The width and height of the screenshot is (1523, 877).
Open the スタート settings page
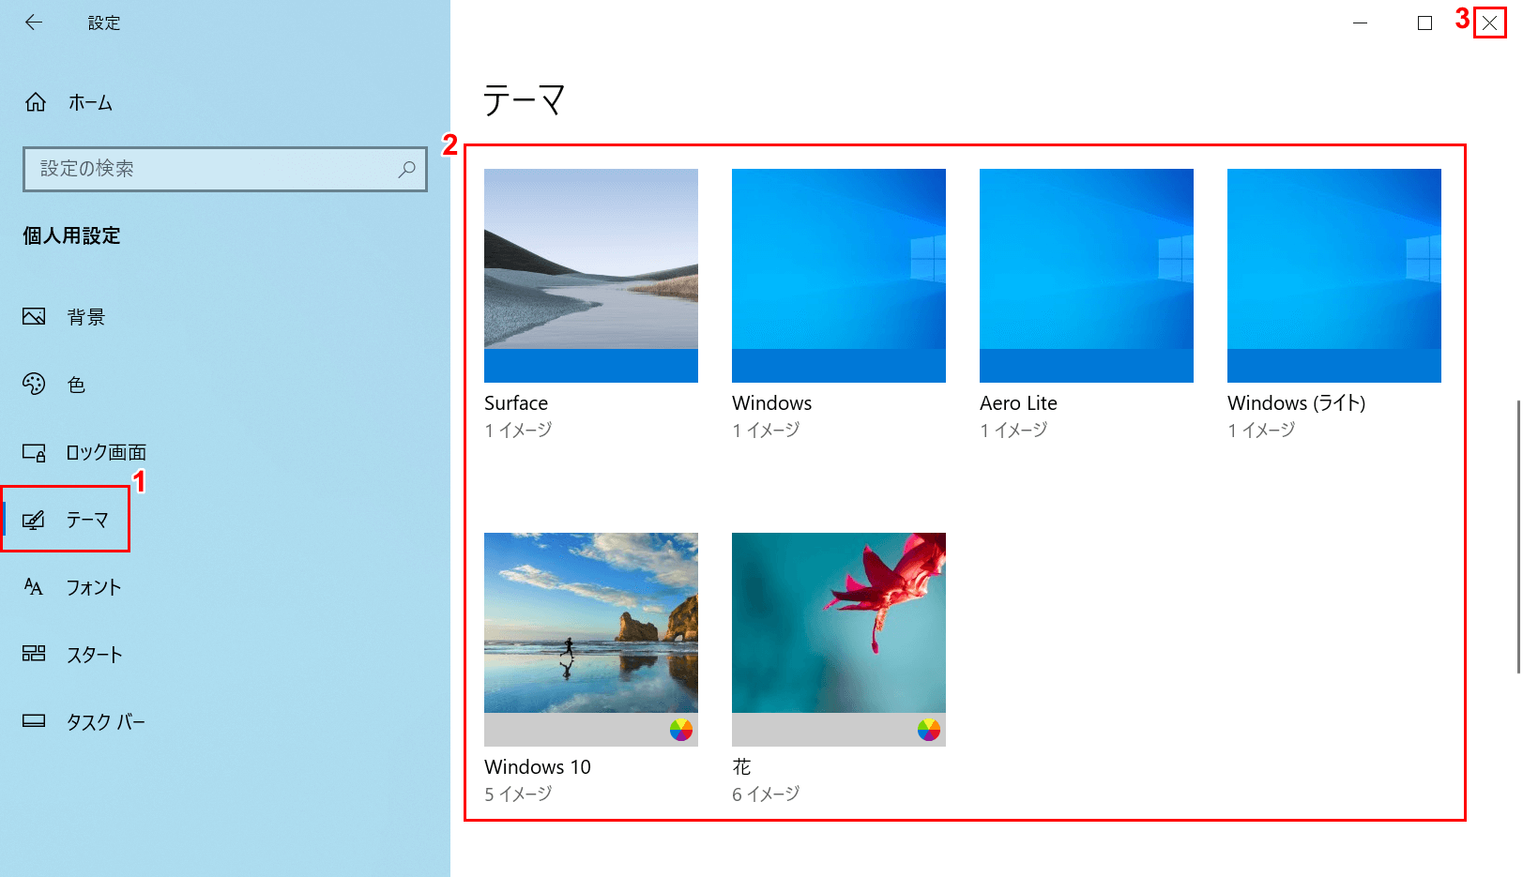pos(95,655)
